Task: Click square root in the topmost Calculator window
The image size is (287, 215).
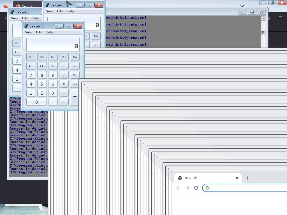Action: click(96, 45)
